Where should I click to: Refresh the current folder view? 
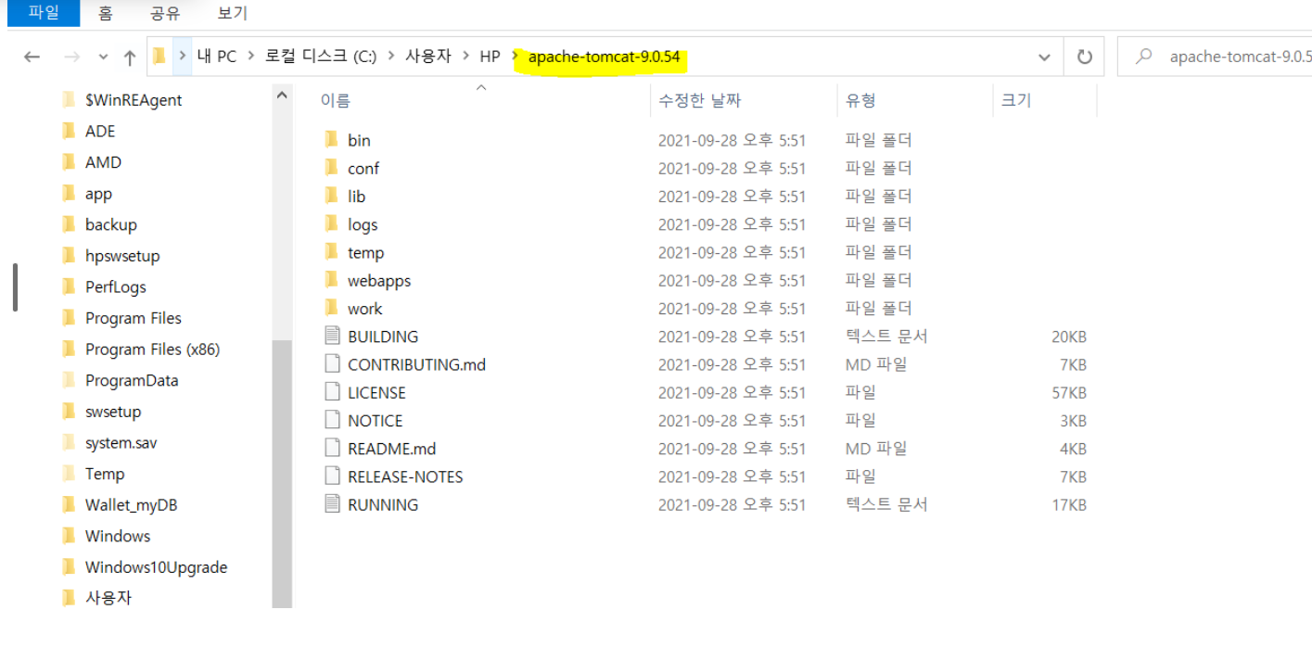pyautogui.click(x=1084, y=57)
